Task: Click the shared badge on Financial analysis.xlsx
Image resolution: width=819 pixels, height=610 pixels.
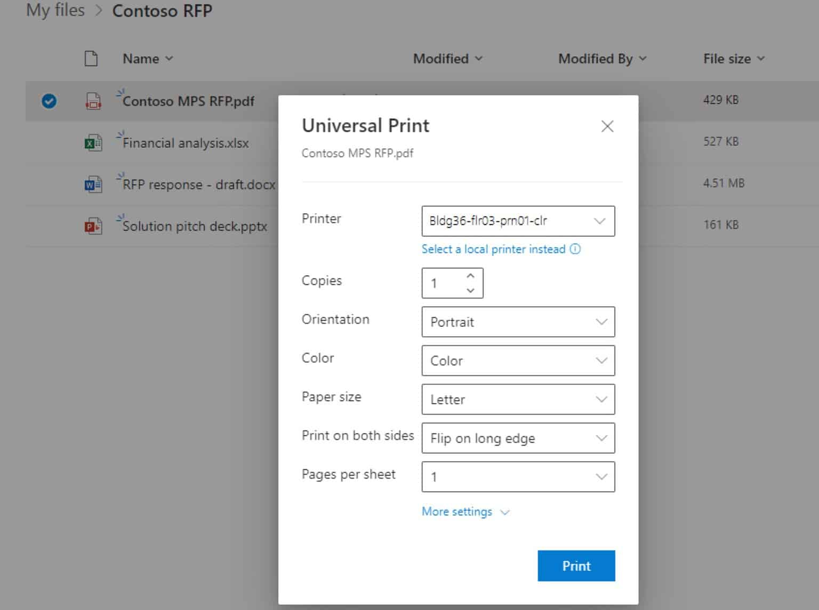Action: [x=119, y=134]
